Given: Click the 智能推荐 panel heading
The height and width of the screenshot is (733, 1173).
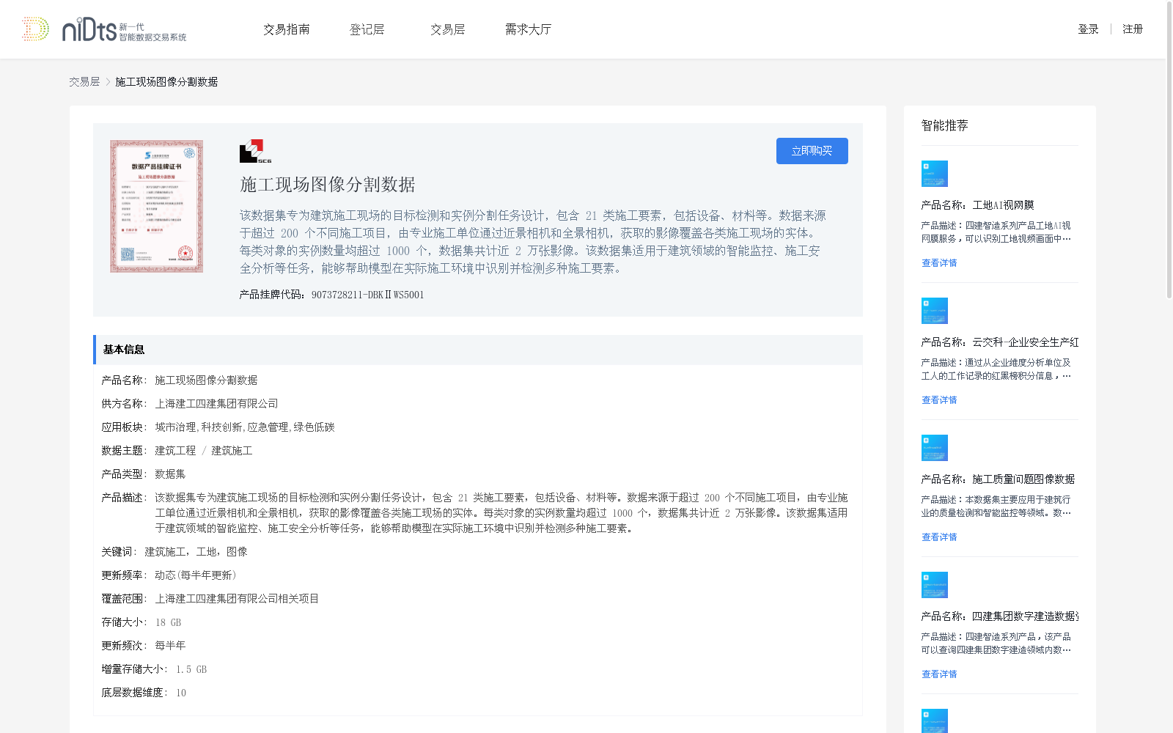Looking at the screenshot, I should 944,125.
